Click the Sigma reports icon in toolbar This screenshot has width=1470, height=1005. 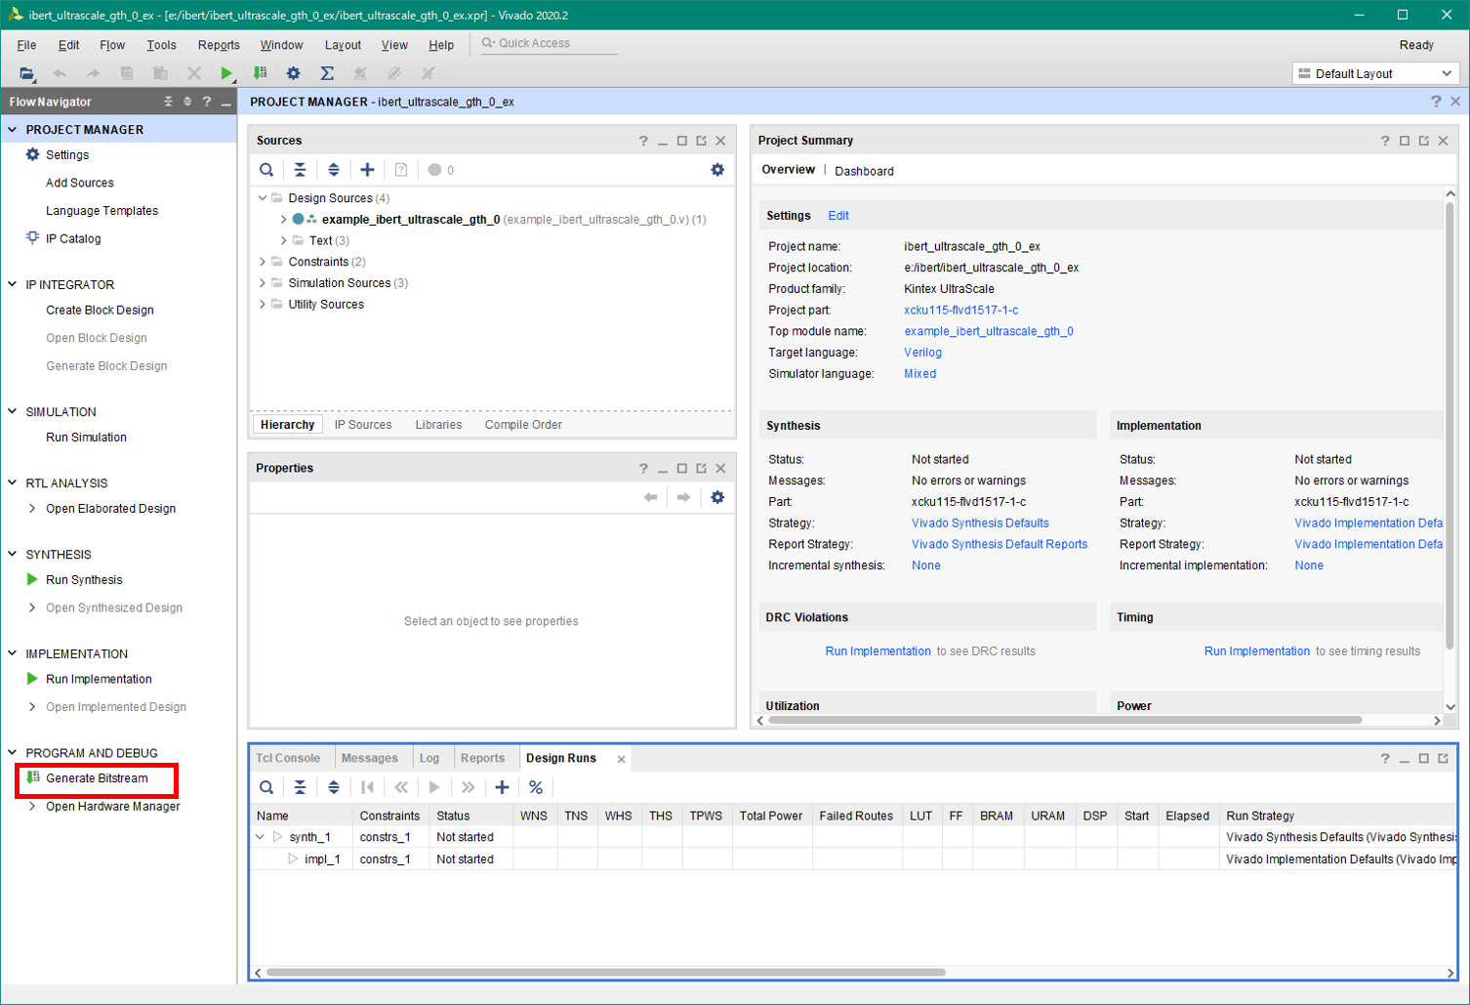tap(327, 73)
